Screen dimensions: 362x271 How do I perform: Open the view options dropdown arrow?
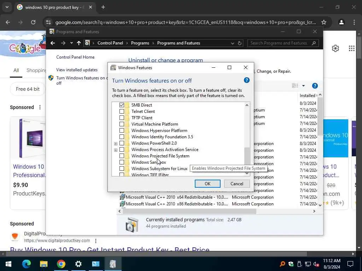pos(303,86)
